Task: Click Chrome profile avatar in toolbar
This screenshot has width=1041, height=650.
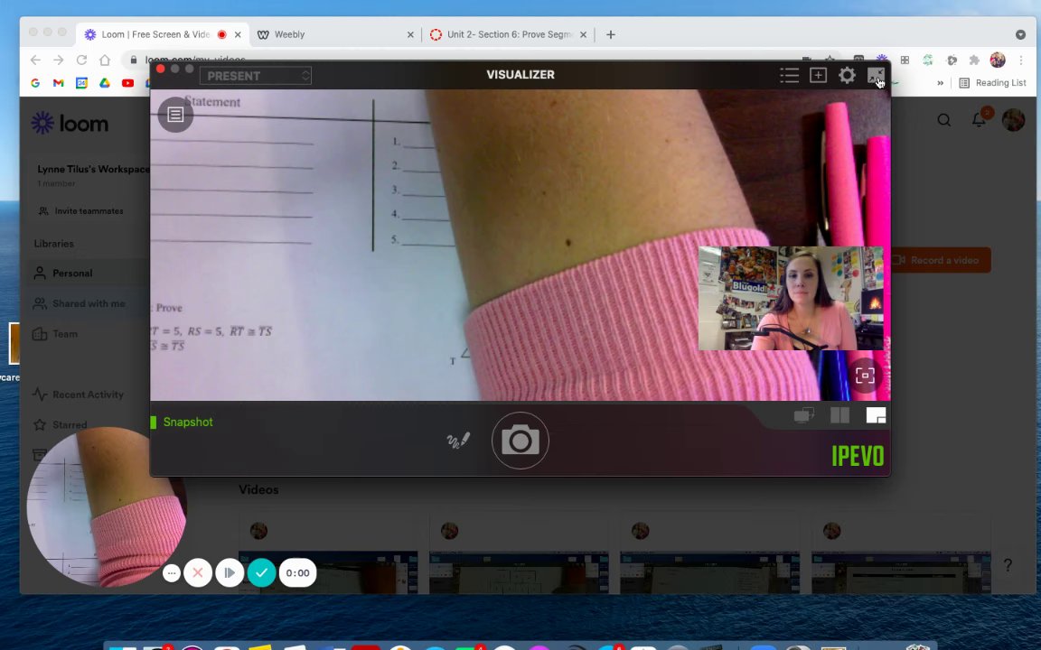Action: pos(998,60)
